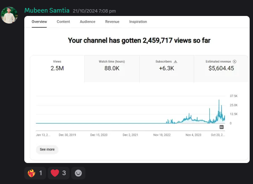Click the $5,604.45 revenue value
Image resolution: width=253 pixels, height=184 pixels.
pos(221,68)
